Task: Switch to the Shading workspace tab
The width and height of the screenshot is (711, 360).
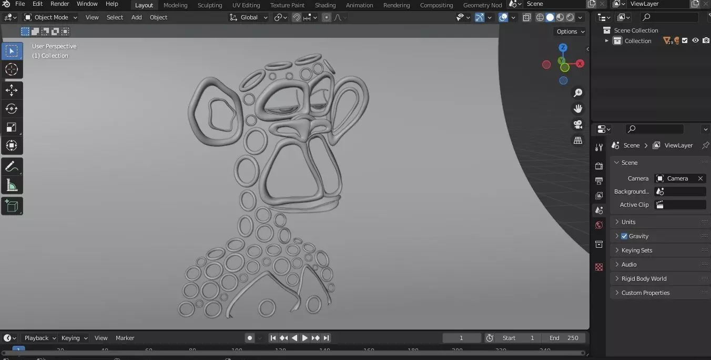Action: coord(325,5)
